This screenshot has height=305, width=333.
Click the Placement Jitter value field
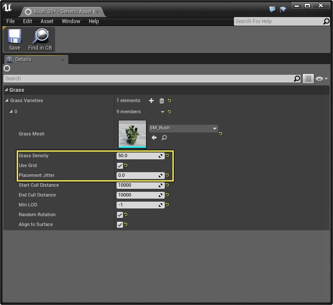tap(137, 176)
